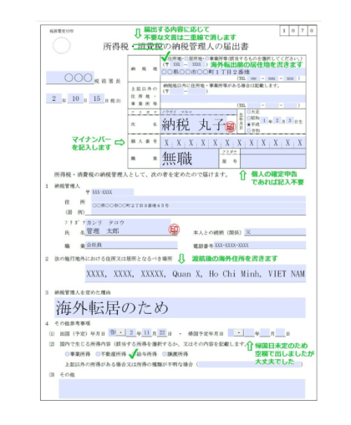Click the submission month field showing 10

(x=75, y=99)
